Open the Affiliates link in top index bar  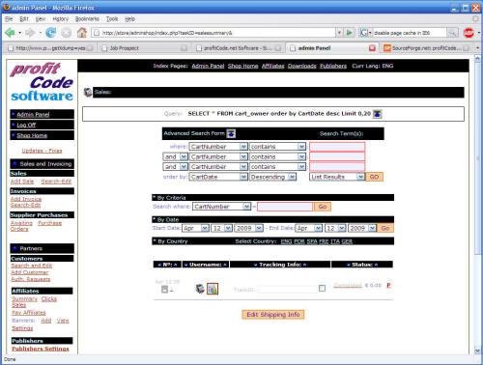pyautogui.click(x=272, y=66)
